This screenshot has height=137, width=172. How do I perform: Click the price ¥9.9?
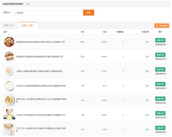click(105, 130)
